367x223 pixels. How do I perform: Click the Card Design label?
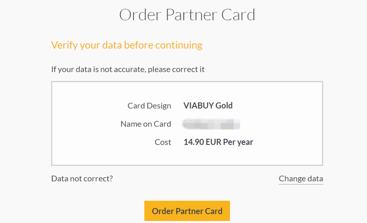(x=149, y=106)
